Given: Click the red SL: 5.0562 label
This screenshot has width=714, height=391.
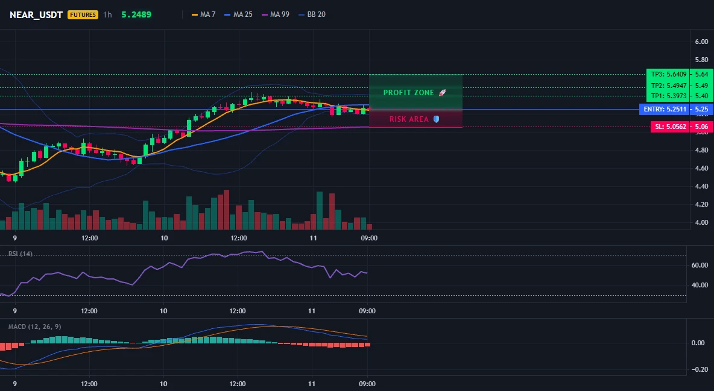Looking at the screenshot, I should point(671,127).
